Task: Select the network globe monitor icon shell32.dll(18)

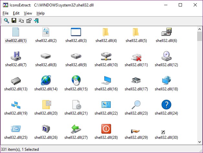Action: click(166, 80)
